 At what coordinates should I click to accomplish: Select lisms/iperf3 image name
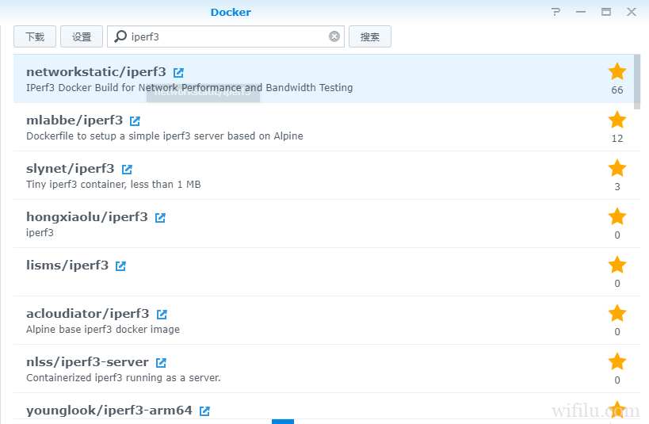(67, 265)
